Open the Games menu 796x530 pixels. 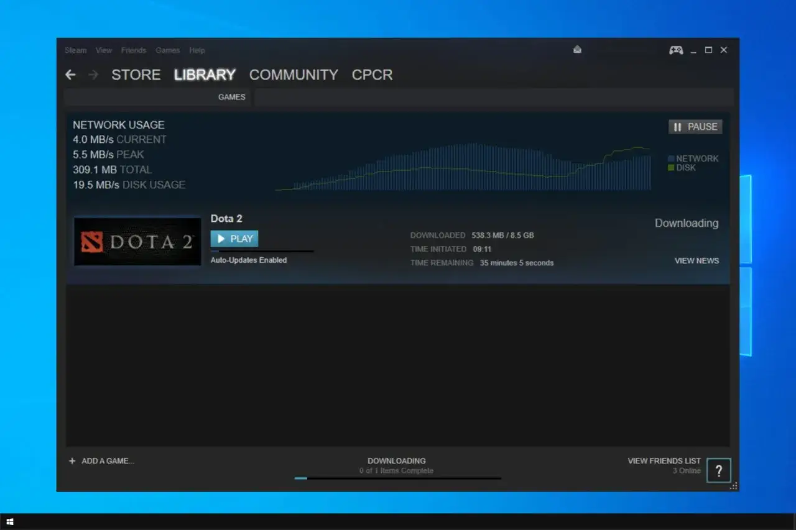pos(167,50)
